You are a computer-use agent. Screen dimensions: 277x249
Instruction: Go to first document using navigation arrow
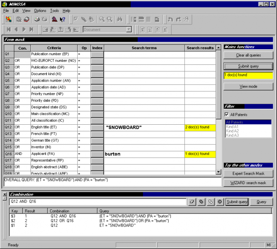[9, 30]
